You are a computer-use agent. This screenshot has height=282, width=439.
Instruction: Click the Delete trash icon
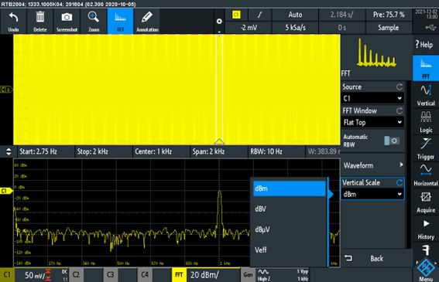pyautogui.click(x=40, y=21)
